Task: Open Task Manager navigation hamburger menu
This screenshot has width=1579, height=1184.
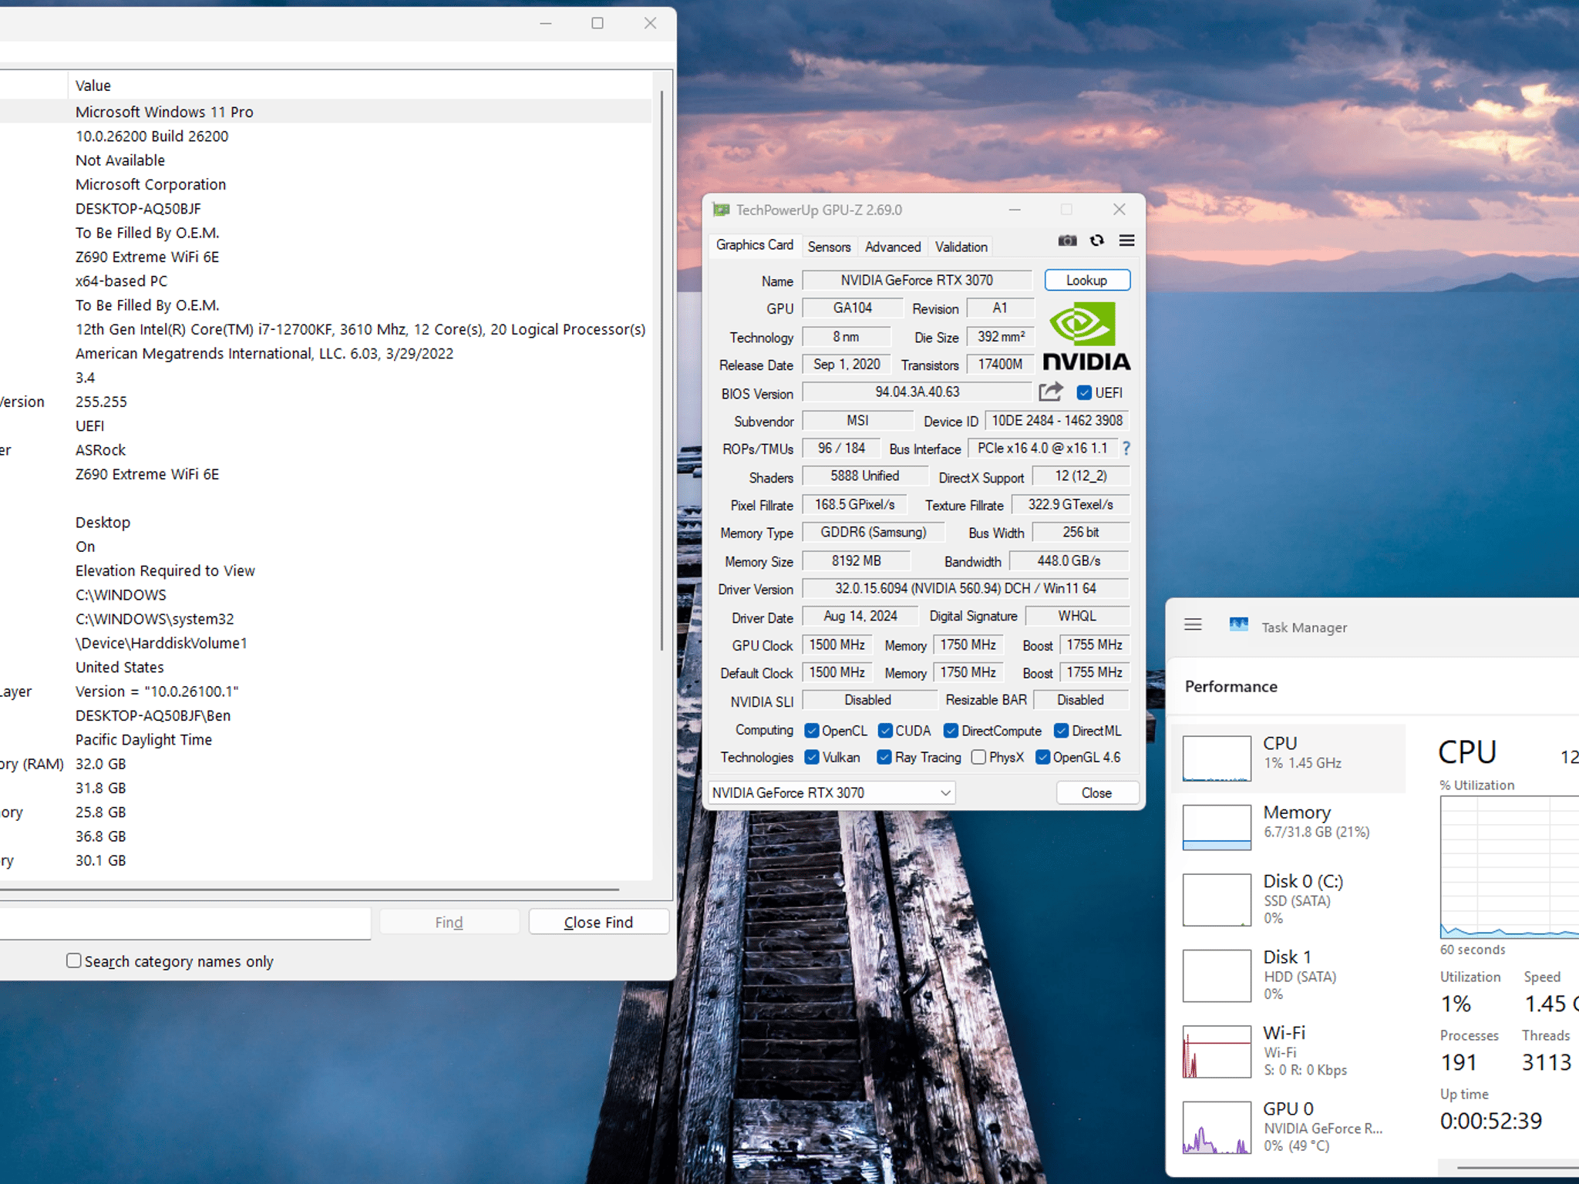Action: [1193, 625]
